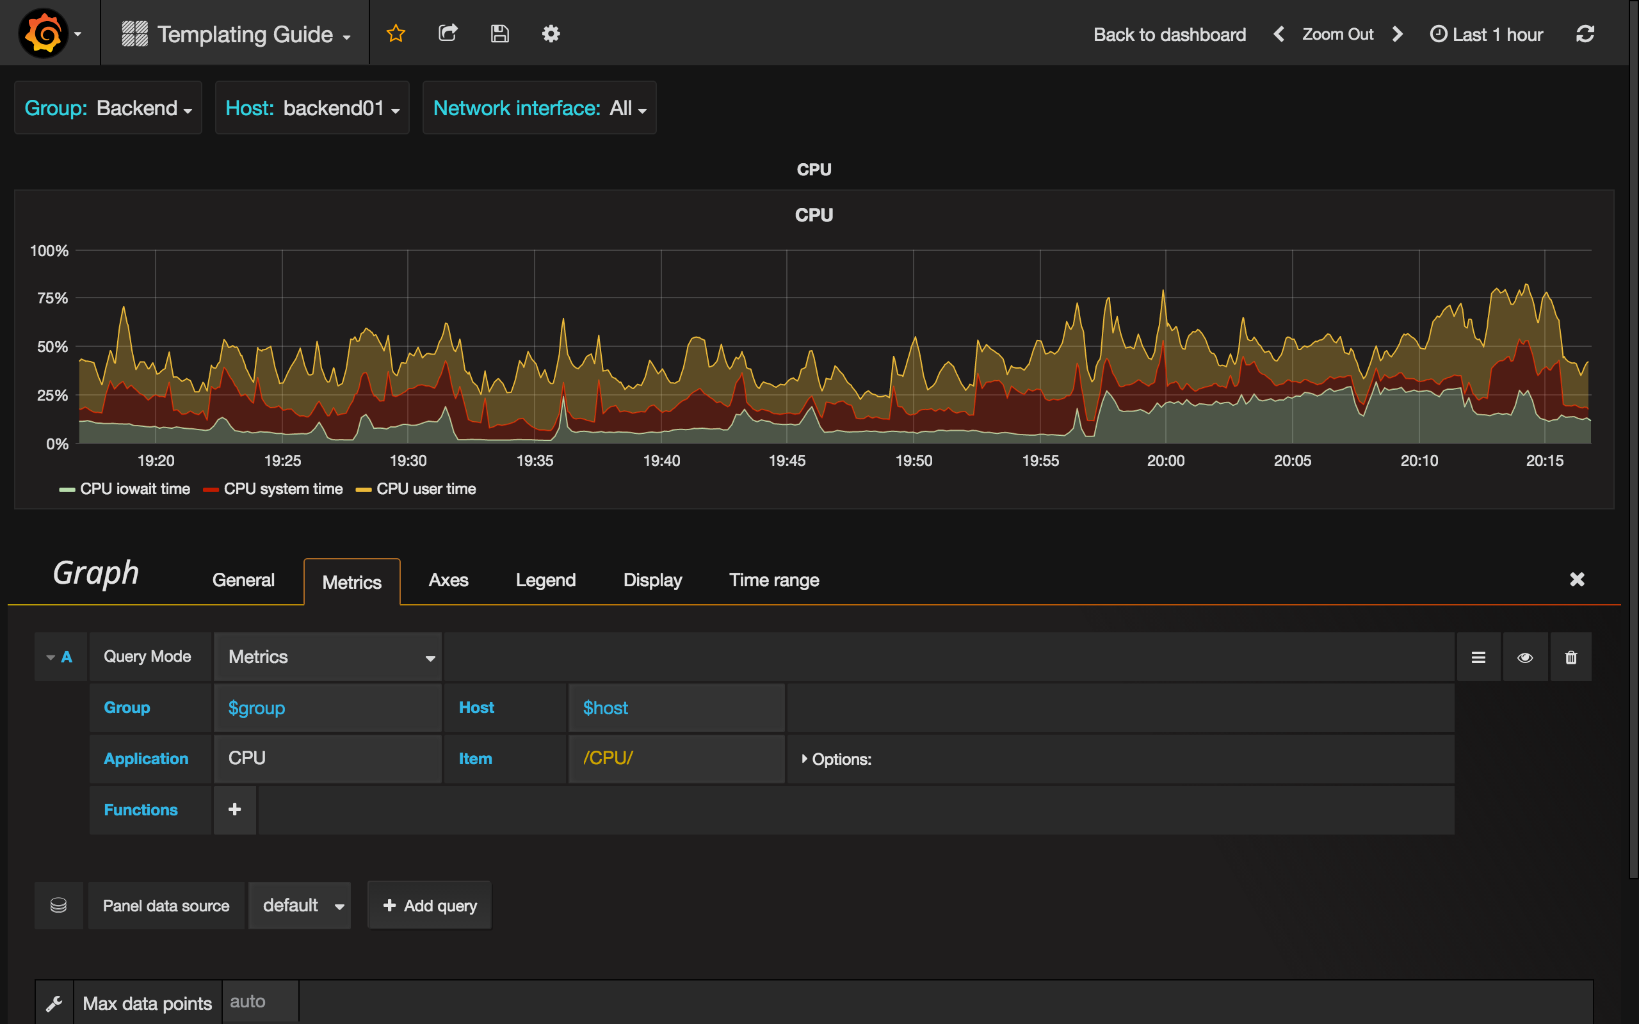Select the Panel data source dropdown
The image size is (1639, 1024).
302,906
